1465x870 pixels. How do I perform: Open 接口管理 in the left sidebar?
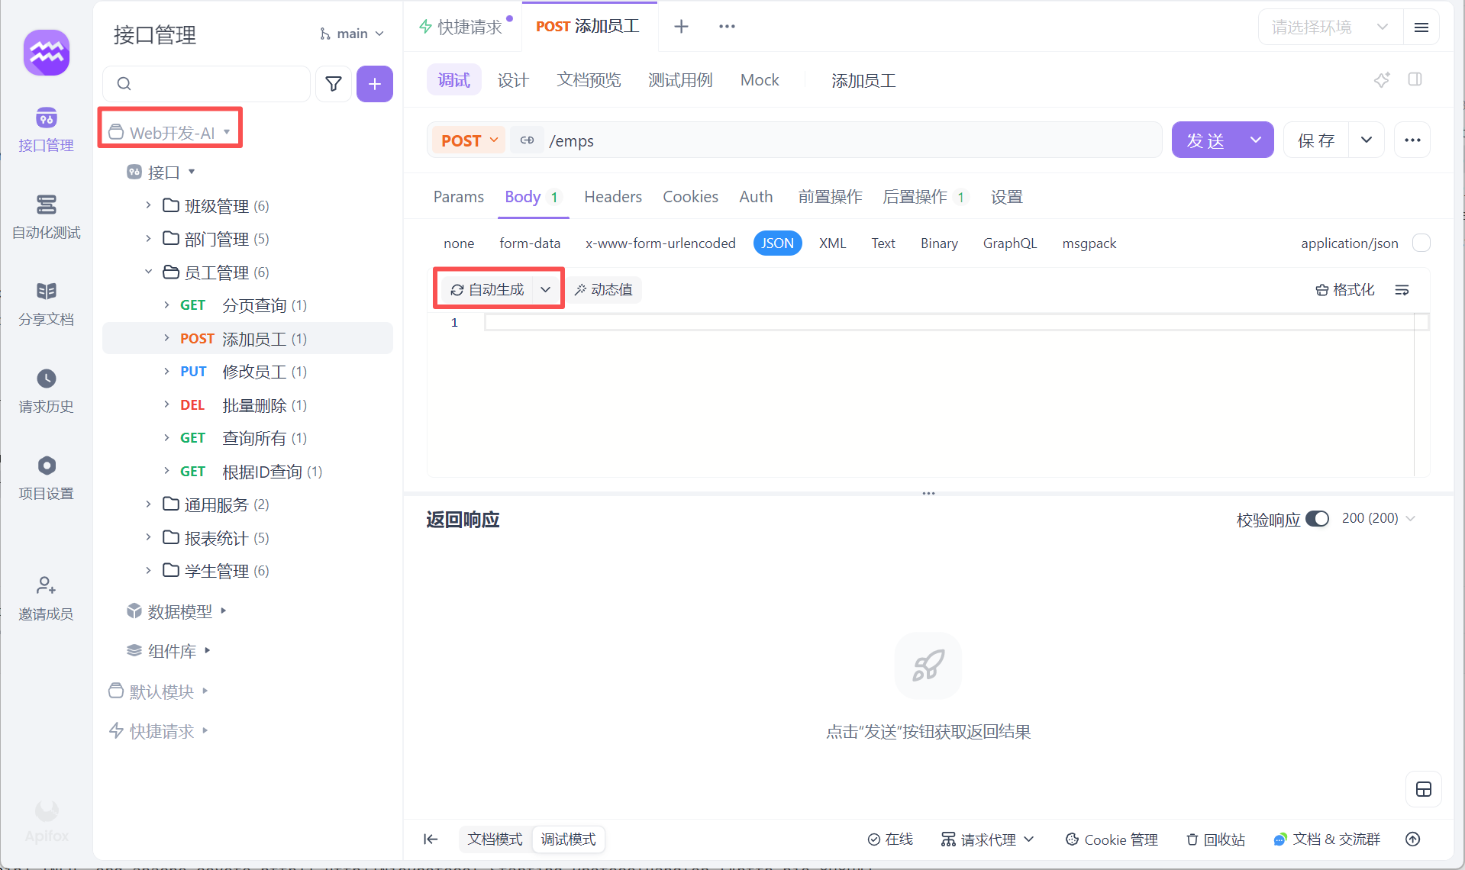46,130
